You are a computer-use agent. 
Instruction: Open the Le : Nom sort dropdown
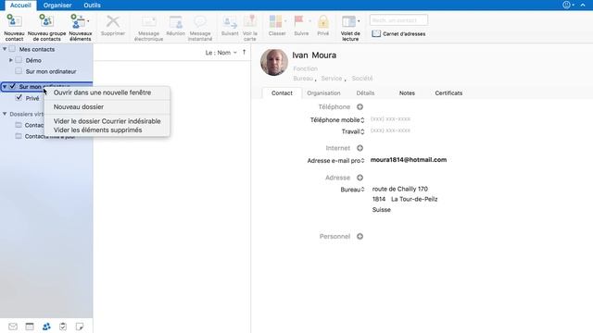pyautogui.click(x=221, y=53)
